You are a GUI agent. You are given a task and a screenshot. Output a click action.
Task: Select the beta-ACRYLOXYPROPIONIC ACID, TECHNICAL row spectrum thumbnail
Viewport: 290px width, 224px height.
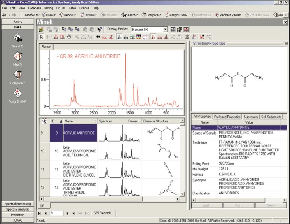pyautogui.click(x=119, y=151)
